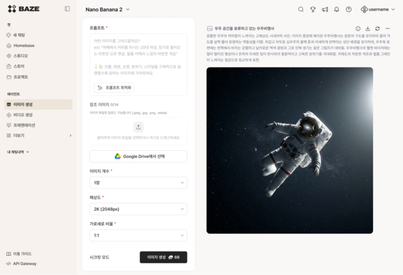Image resolution: width=403 pixels, height=275 pixels.
Task: Select 이미지 생성 agent
Action: (38, 104)
